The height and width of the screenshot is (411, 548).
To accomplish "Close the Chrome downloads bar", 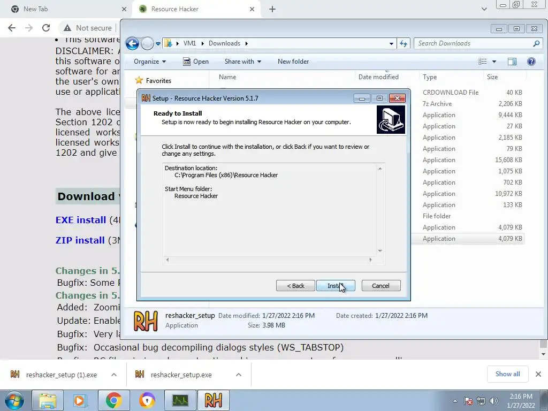I will click(x=538, y=374).
